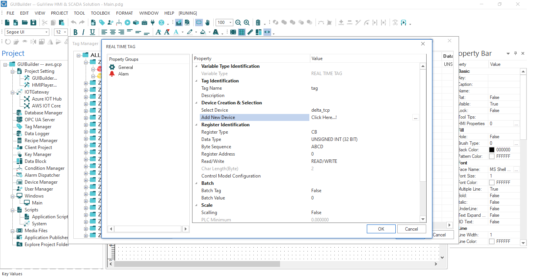Open the FORMAT menu
The image size is (540, 278).
point(125,13)
